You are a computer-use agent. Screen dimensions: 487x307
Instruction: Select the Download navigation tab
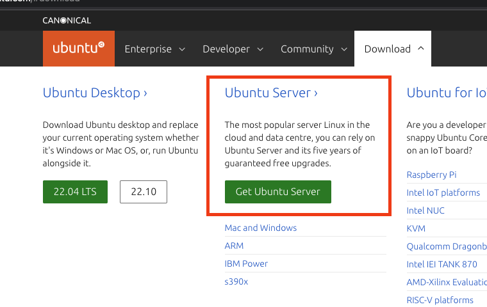(x=393, y=49)
